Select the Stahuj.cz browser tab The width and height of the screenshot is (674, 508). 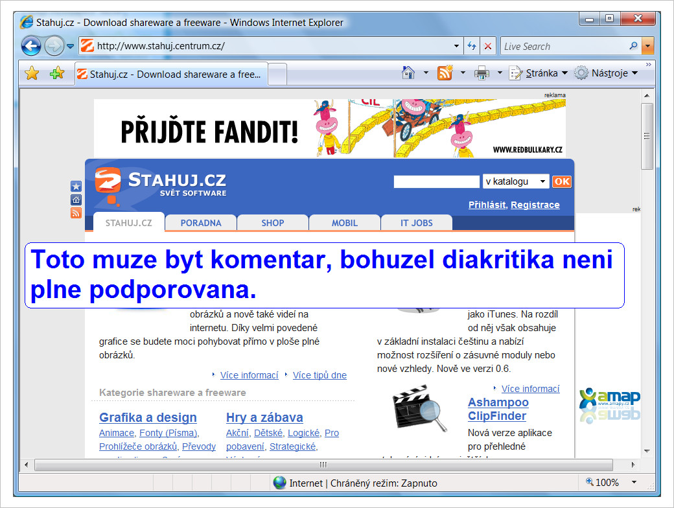pos(171,75)
